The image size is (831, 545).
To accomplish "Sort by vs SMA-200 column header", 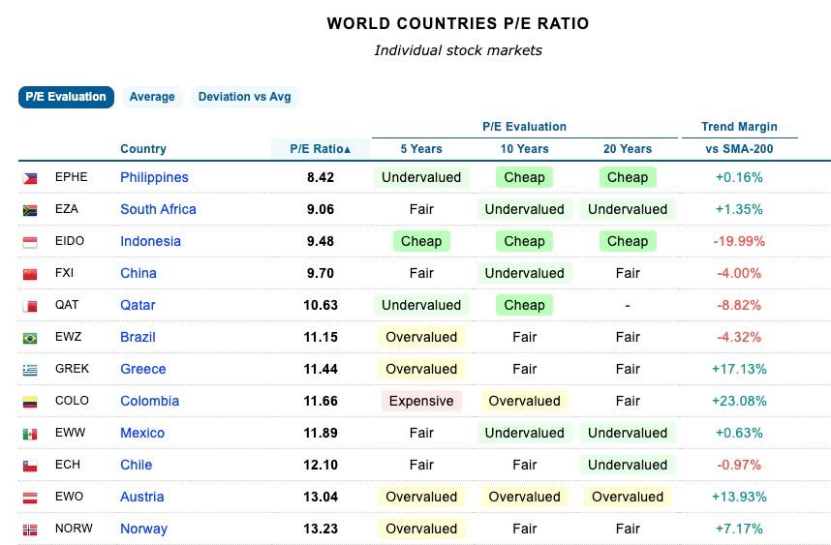I will click(739, 149).
